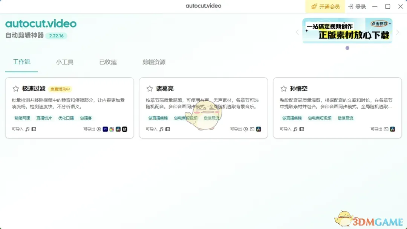Click the DaVinci Resolve icon in 诸葛亮 card
Image resolution: width=407 pixels, height=229 pixels.
[x=259, y=129]
